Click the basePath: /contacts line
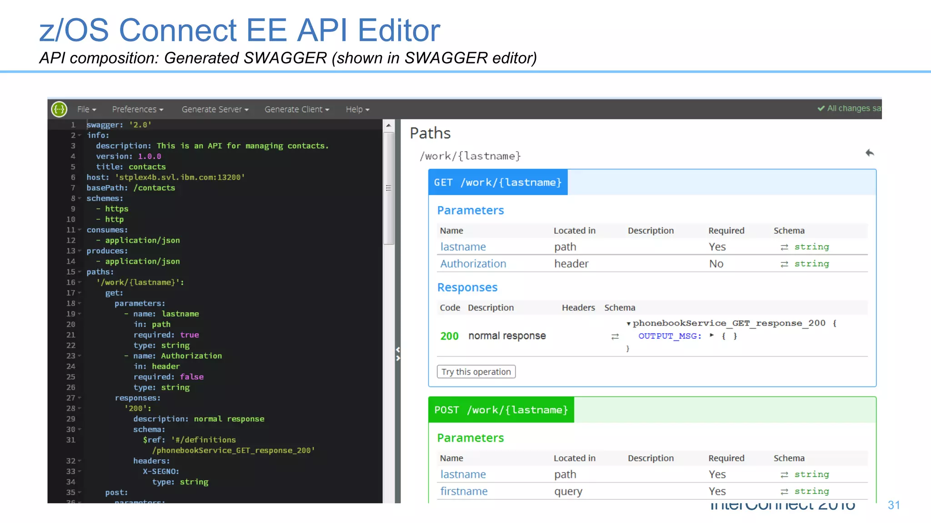The height and width of the screenshot is (523, 931). point(131,188)
